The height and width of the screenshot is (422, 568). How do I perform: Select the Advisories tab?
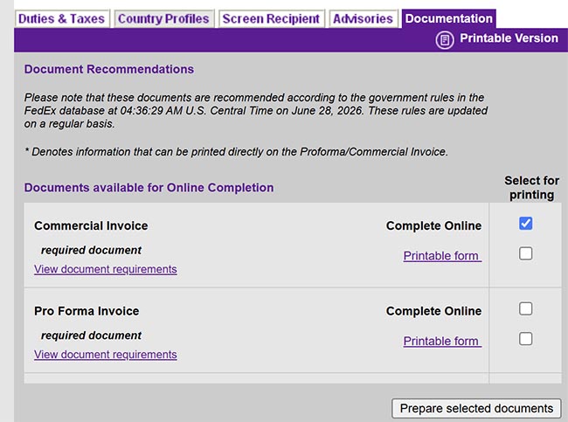coord(363,18)
